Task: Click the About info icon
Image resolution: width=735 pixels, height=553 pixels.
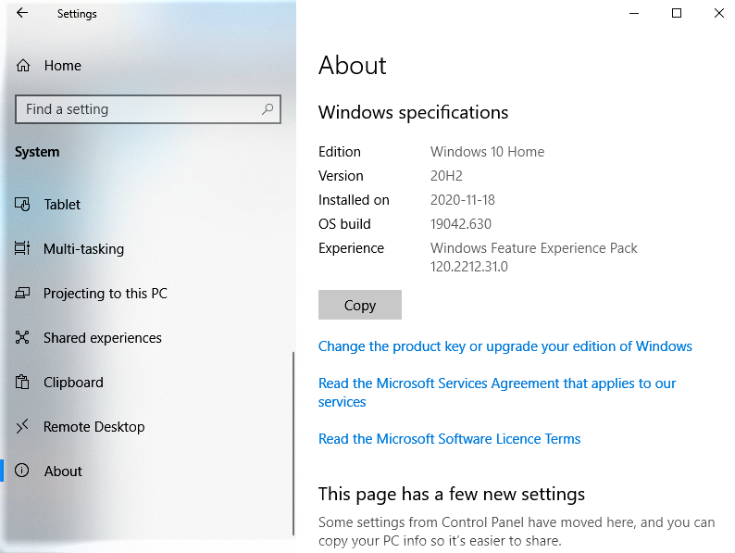Action: pyautogui.click(x=21, y=471)
